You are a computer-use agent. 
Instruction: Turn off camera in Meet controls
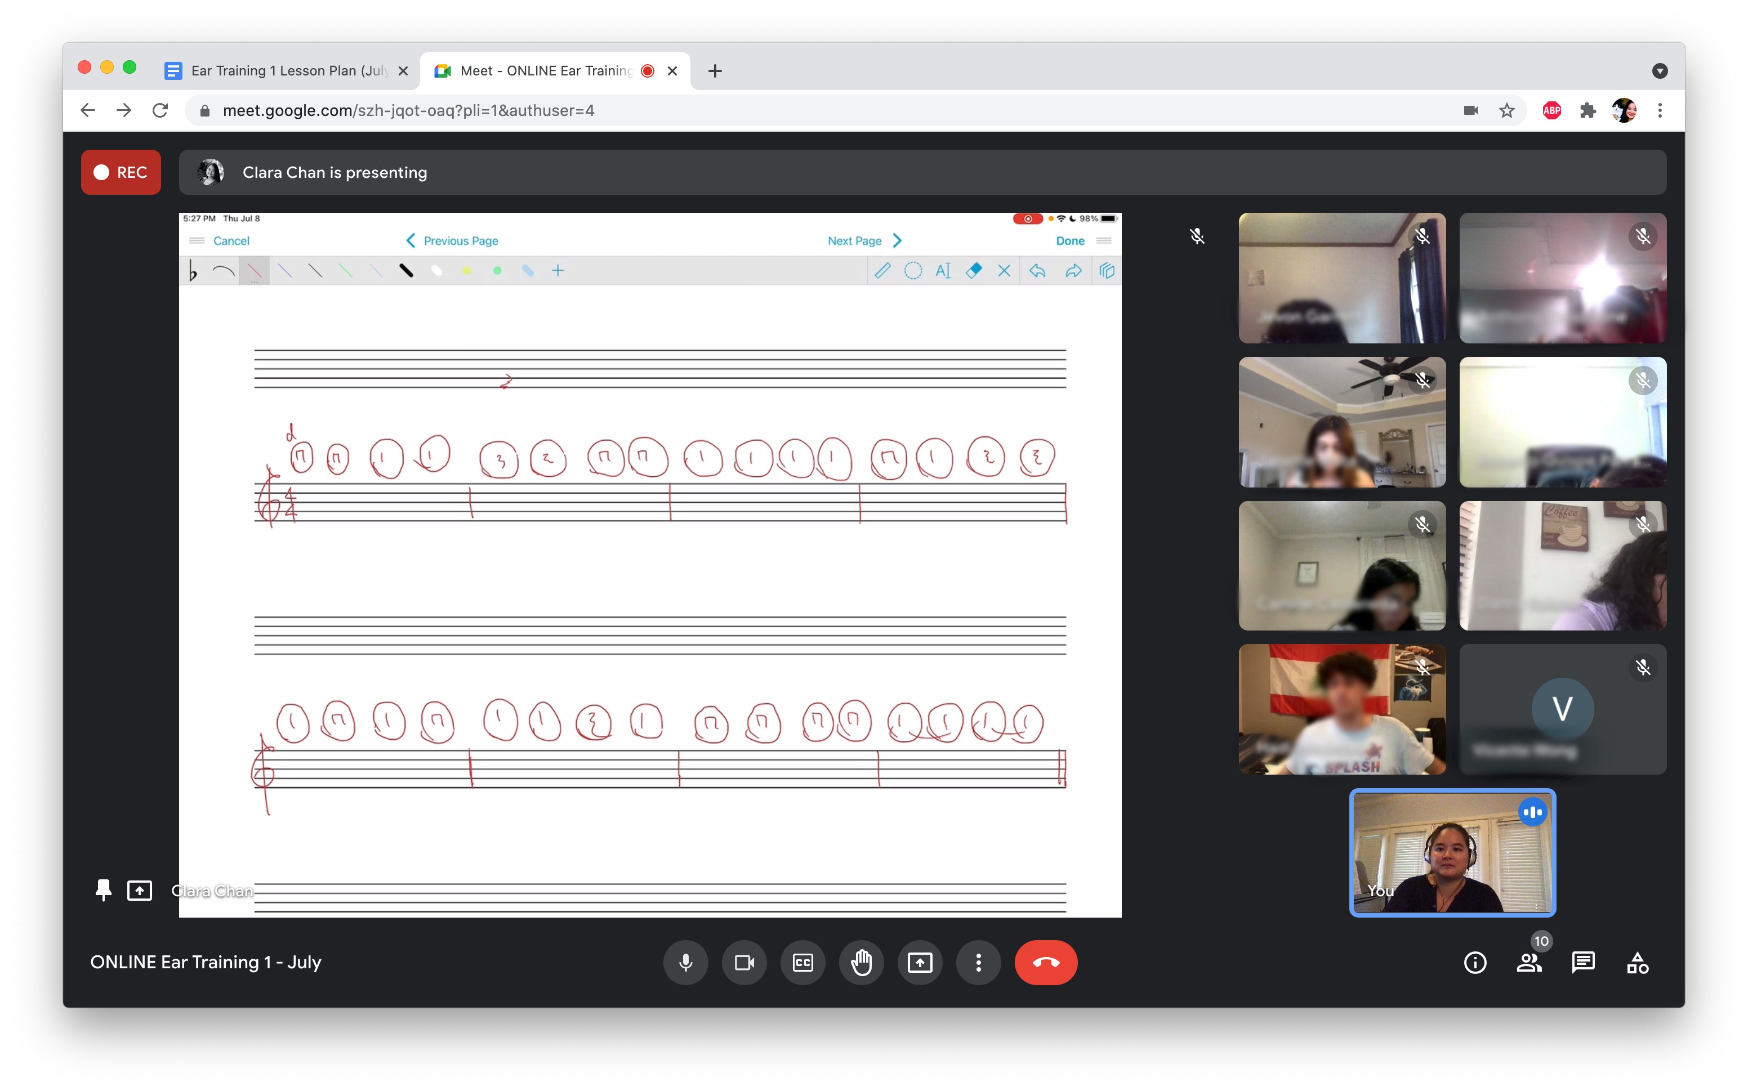coord(743,962)
